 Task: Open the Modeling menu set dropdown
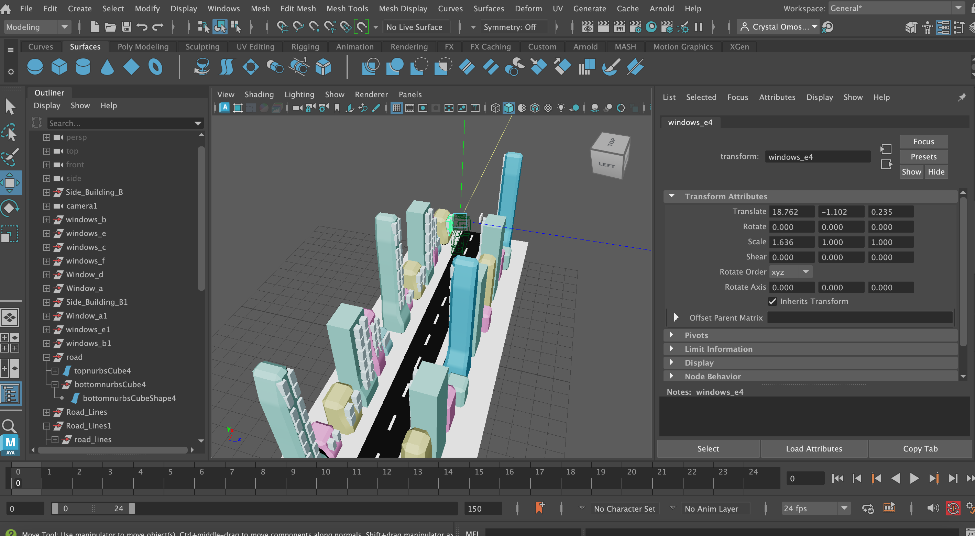click(37, 27)
